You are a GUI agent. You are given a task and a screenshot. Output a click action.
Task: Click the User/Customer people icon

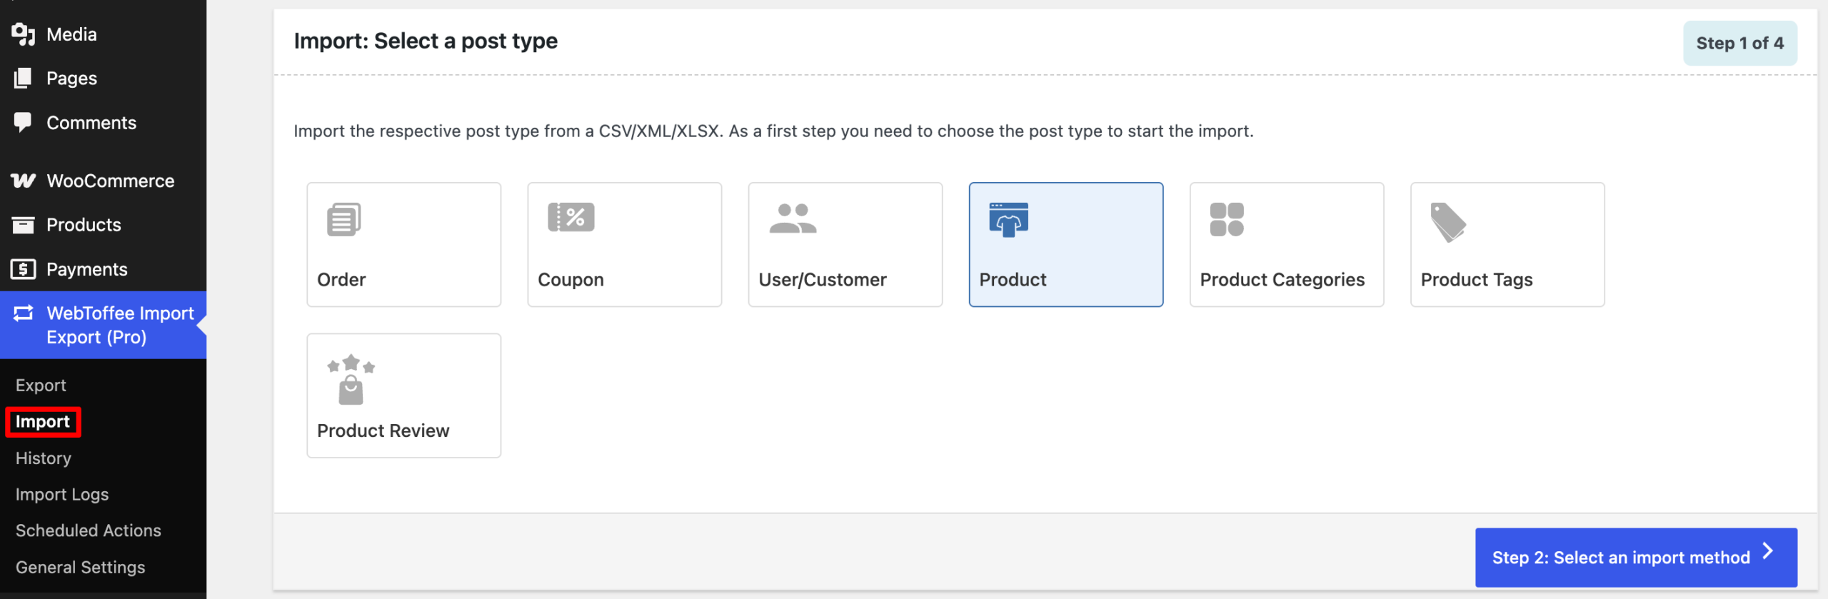pyautogui.click(x=793, y=218)
